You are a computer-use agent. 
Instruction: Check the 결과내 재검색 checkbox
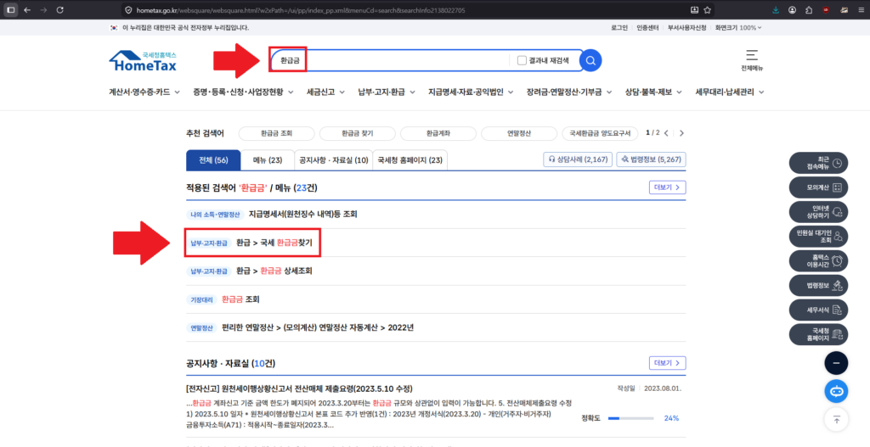pos(522,60)
